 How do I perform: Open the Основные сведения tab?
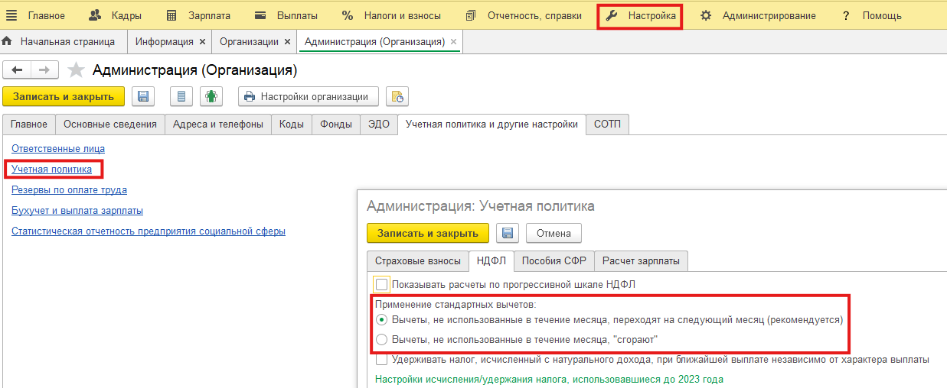coord(110,124)
